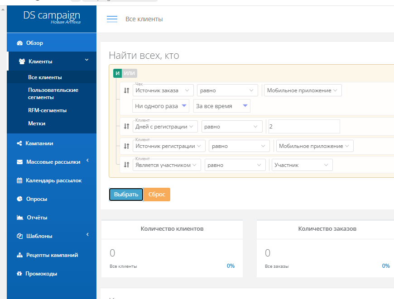Viewport: 394px width, 299px height.
Task: Open the За все время dropdown
Action: click(221, 106)
